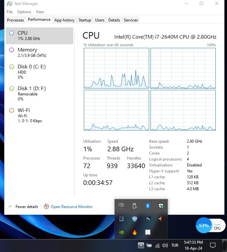Click the Base speed value 2.80 GHz
Screen dimensions: 227x252
[195, 141]
